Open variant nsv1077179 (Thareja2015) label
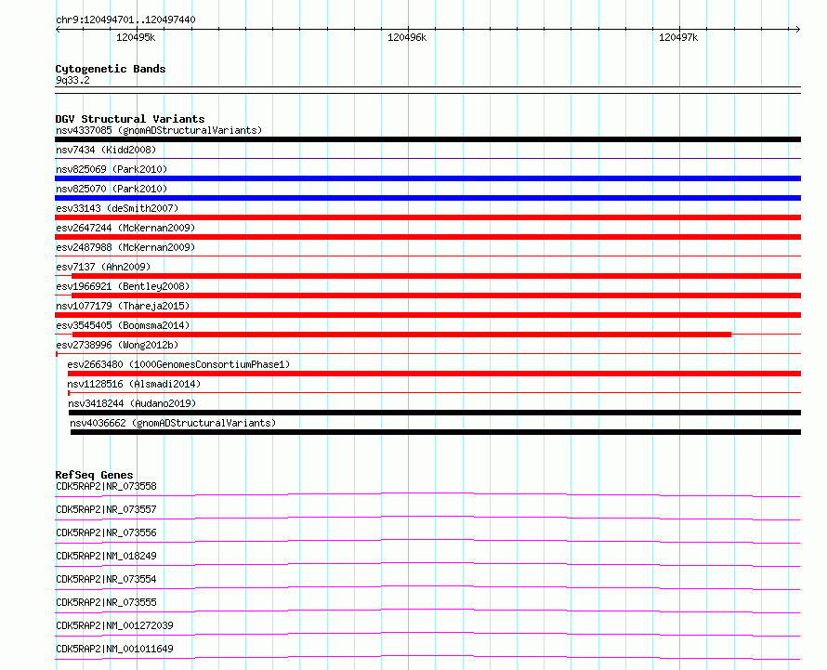This screenshot has width=827, height=670. pyautogui.click(x=123, y=306)
